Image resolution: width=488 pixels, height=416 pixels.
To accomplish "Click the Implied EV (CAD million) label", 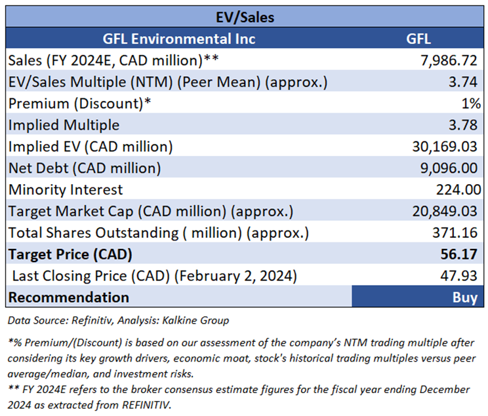I will (x=91, y=147).
